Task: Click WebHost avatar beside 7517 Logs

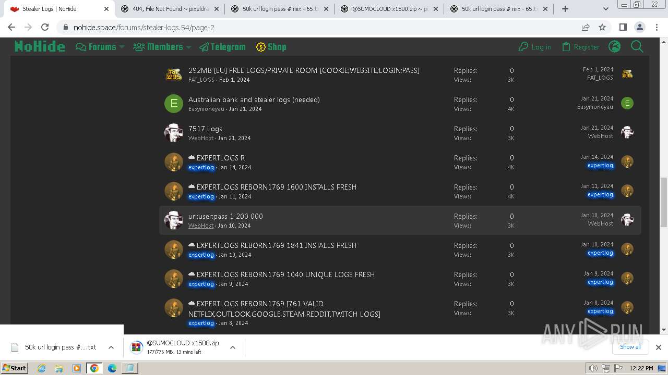Action: pyautogui.click(x=173, y=133)
